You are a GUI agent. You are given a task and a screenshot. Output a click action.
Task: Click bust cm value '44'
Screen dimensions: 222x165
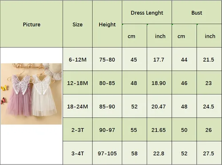click(x=184, y=59)
